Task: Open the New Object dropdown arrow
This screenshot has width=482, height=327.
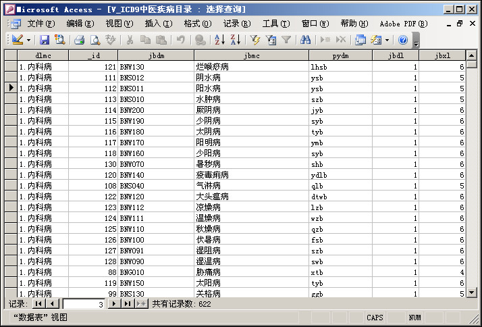Action: pos(387,40)
